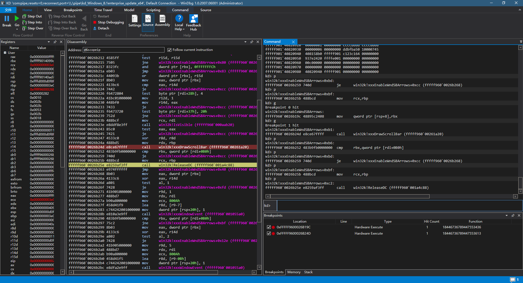Collapse the ribbon with chevron

pos(520,10)
